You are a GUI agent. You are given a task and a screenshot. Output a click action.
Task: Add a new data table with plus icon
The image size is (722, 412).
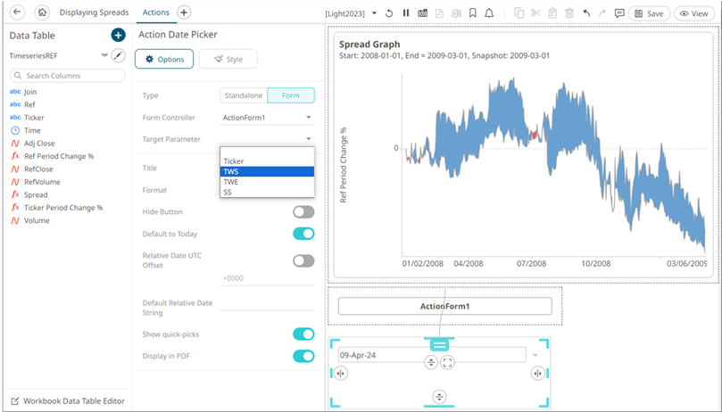pyautogui.click(x=118, y=35)
